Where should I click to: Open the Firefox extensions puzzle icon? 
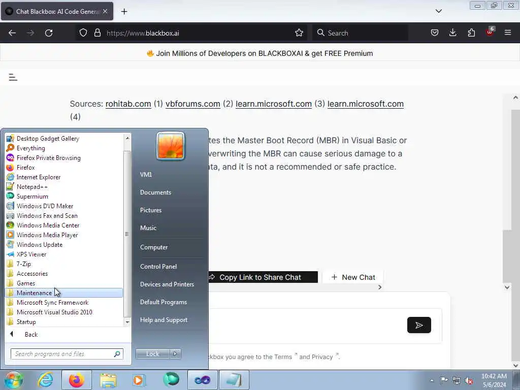pos(471,33)
